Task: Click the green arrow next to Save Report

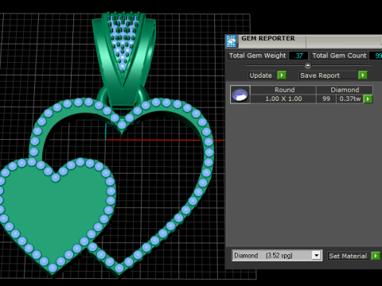Action: (362, 75)
